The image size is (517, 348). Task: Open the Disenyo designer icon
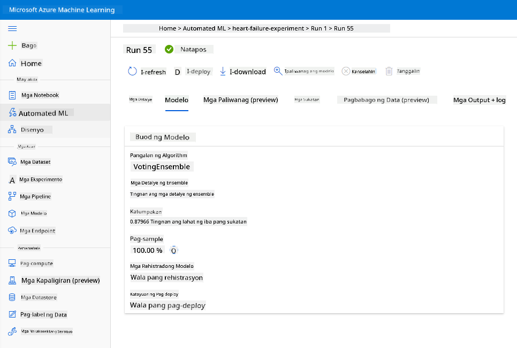coord(12,129)
